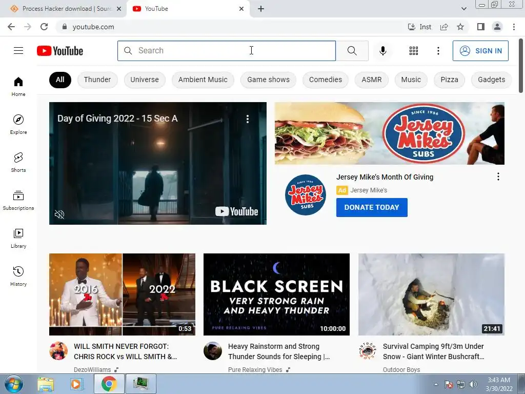Open a new browser tab
Screen dimensions: 525x394
tap(261, 9)
